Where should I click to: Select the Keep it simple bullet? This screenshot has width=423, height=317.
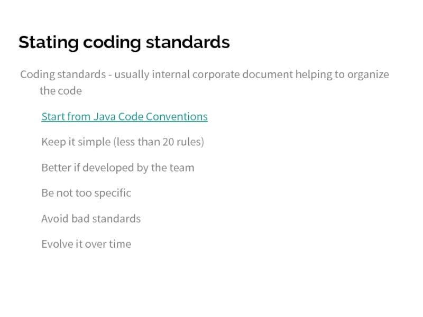pyautogui.click(x=123, y=142)
